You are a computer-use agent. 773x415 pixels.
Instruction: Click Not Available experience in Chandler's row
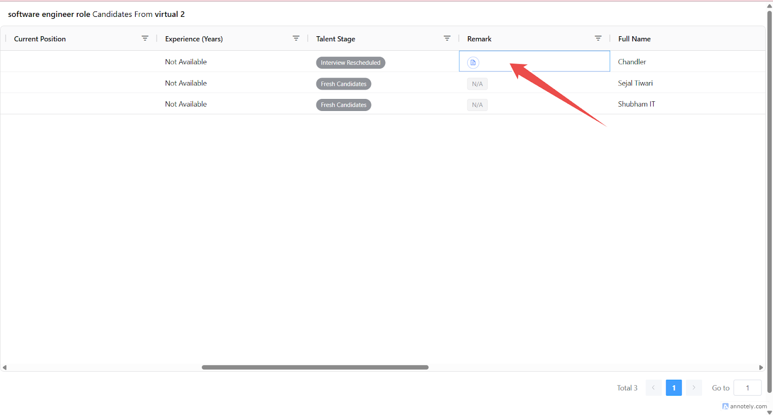[x=186, y=62]
